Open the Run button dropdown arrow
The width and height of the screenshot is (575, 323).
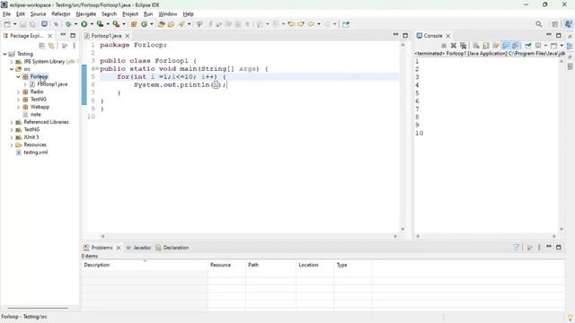[92, 24]
